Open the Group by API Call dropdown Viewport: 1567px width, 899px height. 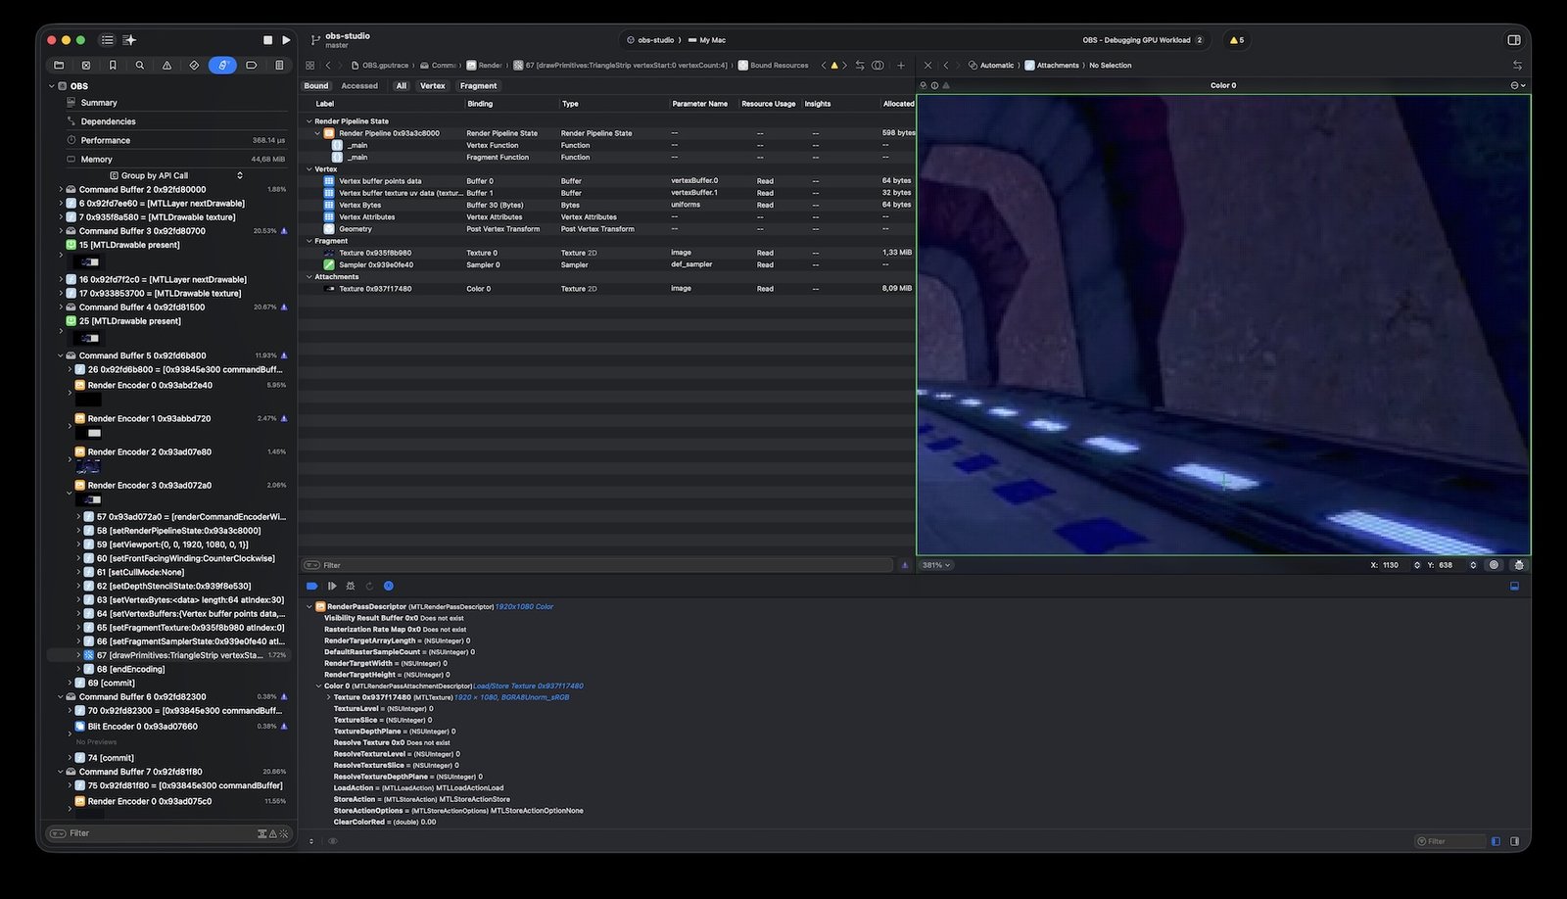click(x=239, y=174)
